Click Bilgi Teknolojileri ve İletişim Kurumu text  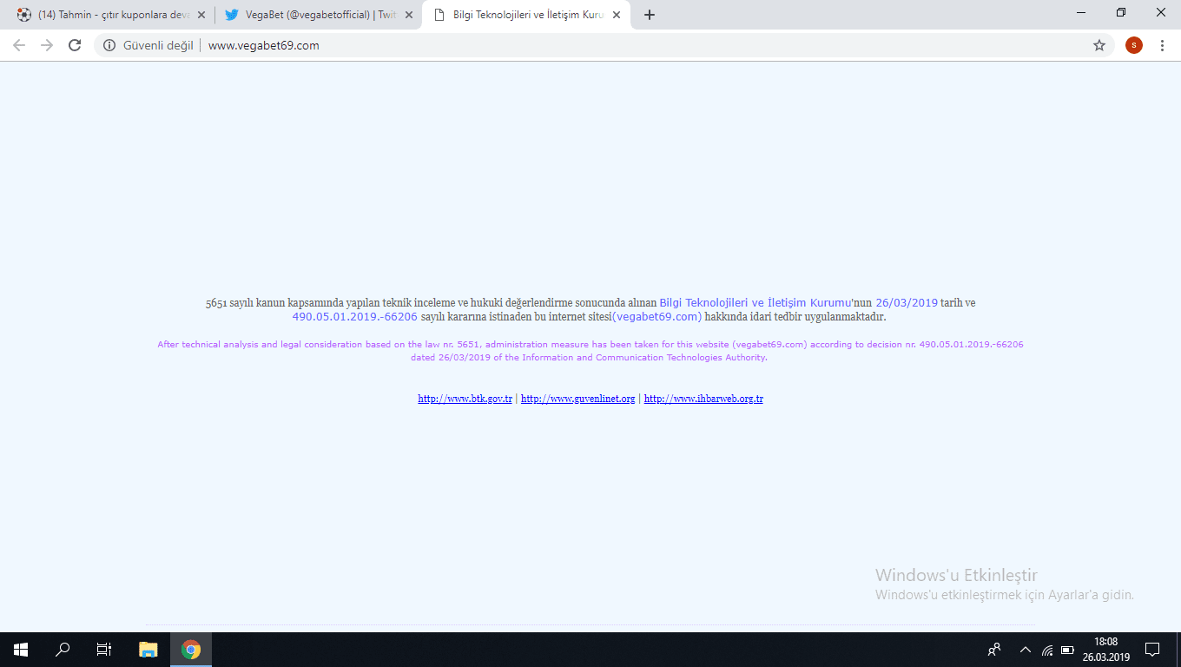pos(755,303)
